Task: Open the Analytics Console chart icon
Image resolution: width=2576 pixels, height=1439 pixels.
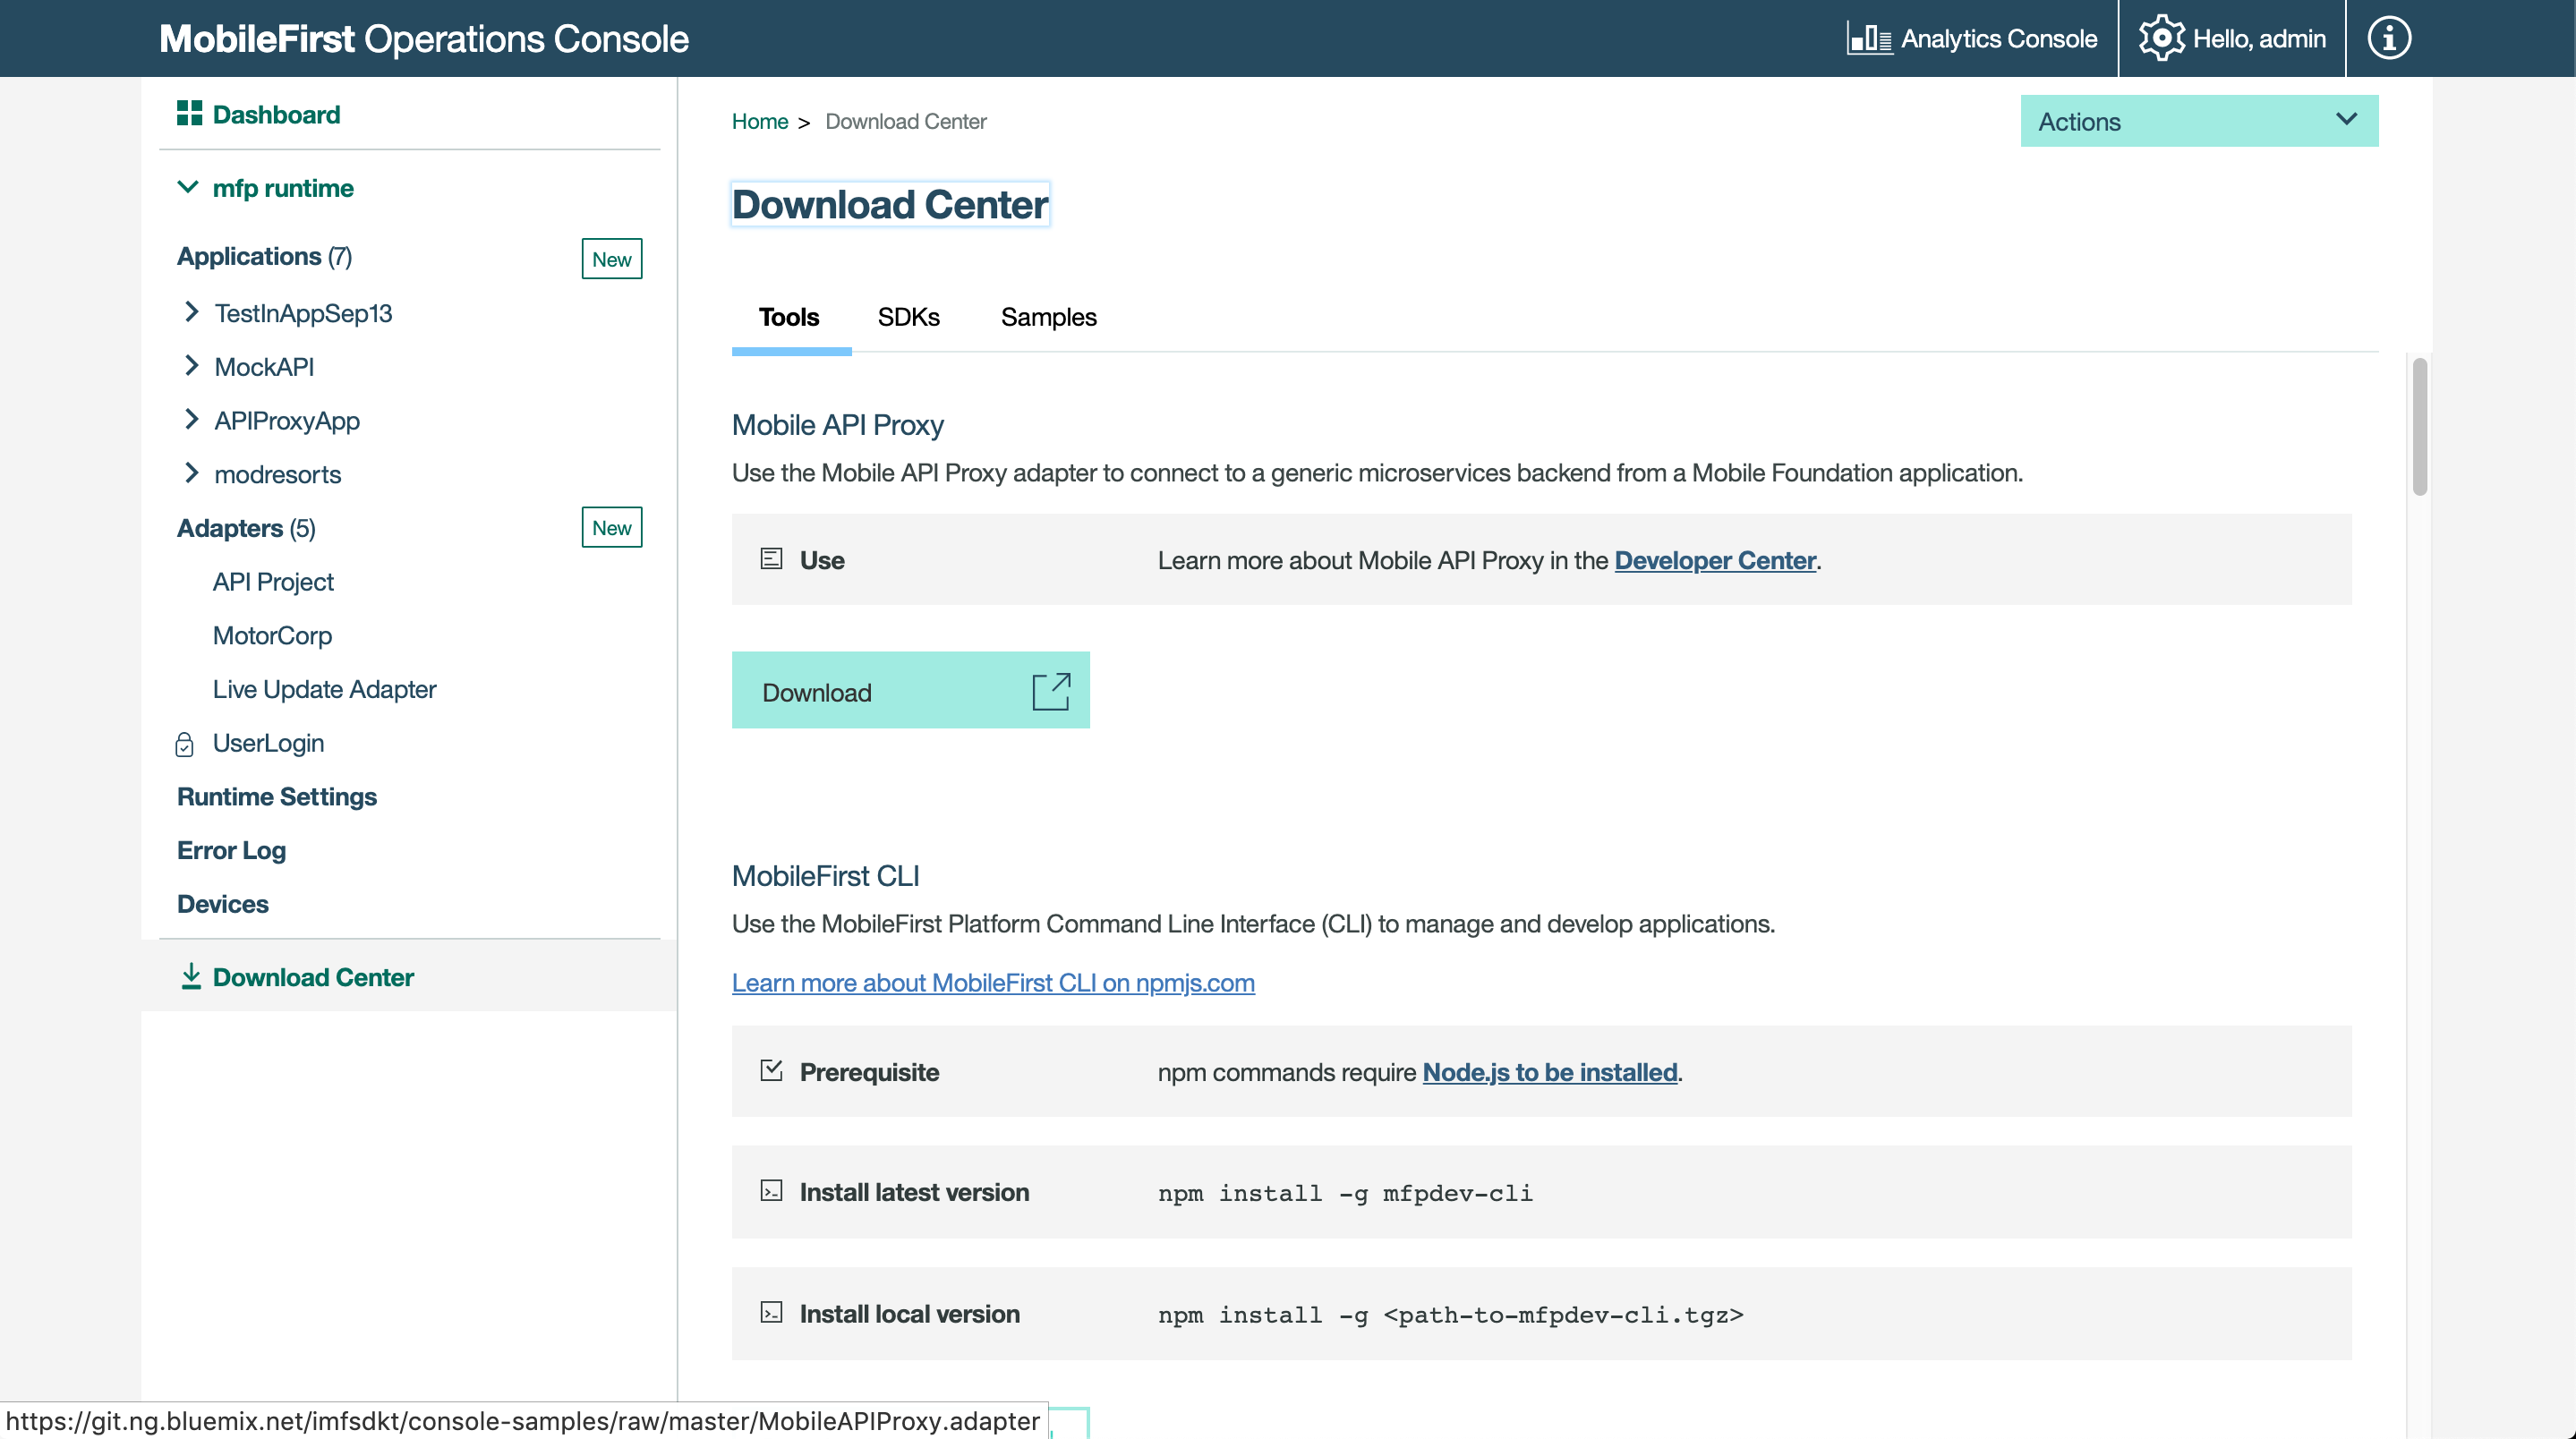Action: (1868, 39)
